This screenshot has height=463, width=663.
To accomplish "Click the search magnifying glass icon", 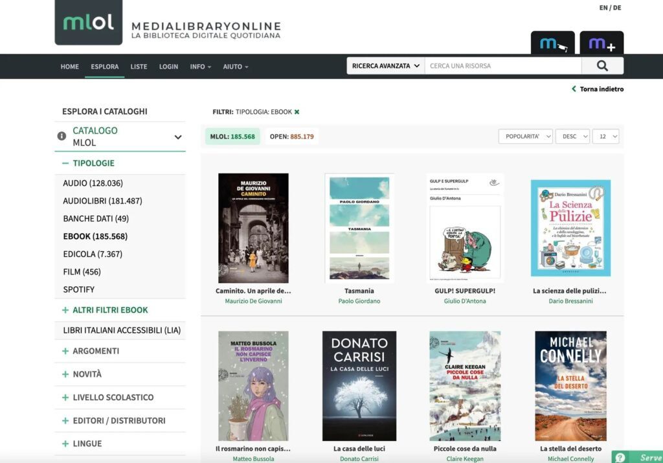I will pos(603,65).
